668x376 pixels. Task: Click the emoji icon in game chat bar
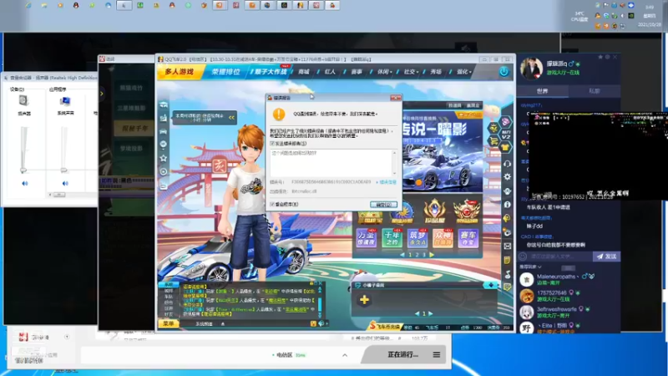[313, 323]
